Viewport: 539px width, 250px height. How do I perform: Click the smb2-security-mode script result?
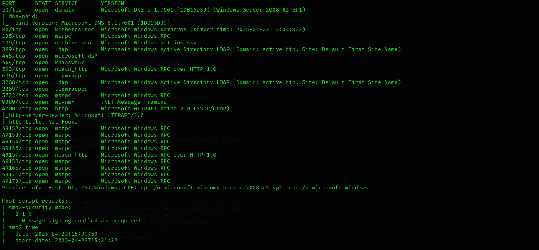point(37,208)
